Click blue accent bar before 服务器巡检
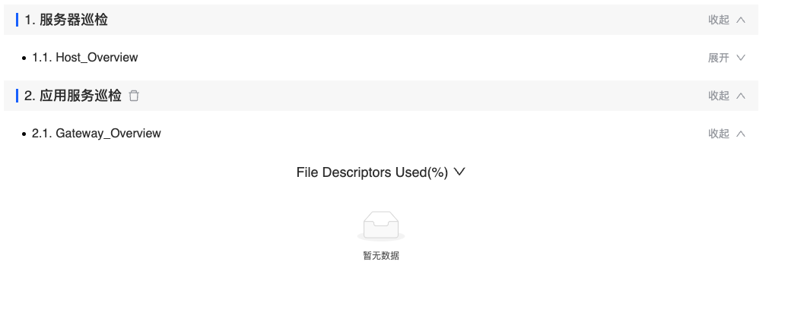Viewport: 788px width, 328px height. coord(17,20)
